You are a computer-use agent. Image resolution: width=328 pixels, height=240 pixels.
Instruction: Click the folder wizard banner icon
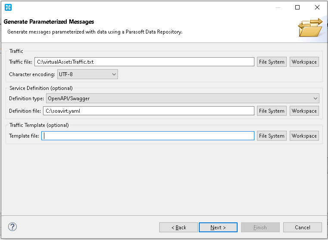310,28
